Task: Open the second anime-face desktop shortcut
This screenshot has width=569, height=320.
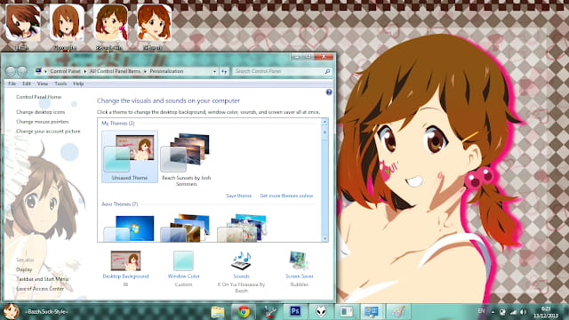Action: coord(66,23)
